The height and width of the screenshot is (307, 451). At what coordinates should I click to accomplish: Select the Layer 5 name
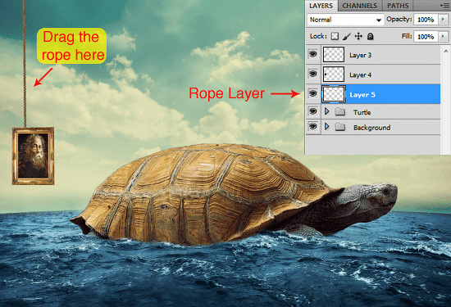[x=362, y=94]
